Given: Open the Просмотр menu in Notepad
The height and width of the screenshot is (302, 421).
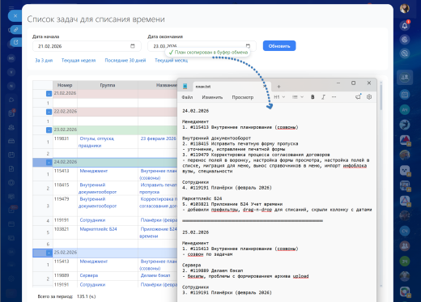Looking at the screenshot, I should pos(243,97).
